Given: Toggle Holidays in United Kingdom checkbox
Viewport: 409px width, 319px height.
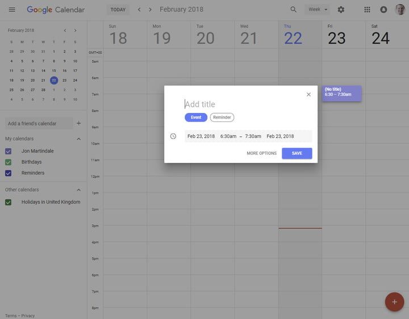Looking at the screenshot, I should (9, 202).
